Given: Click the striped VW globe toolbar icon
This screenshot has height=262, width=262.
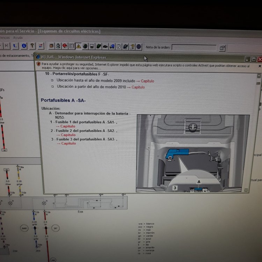Looking at the screenshot, I should point(139,47).
